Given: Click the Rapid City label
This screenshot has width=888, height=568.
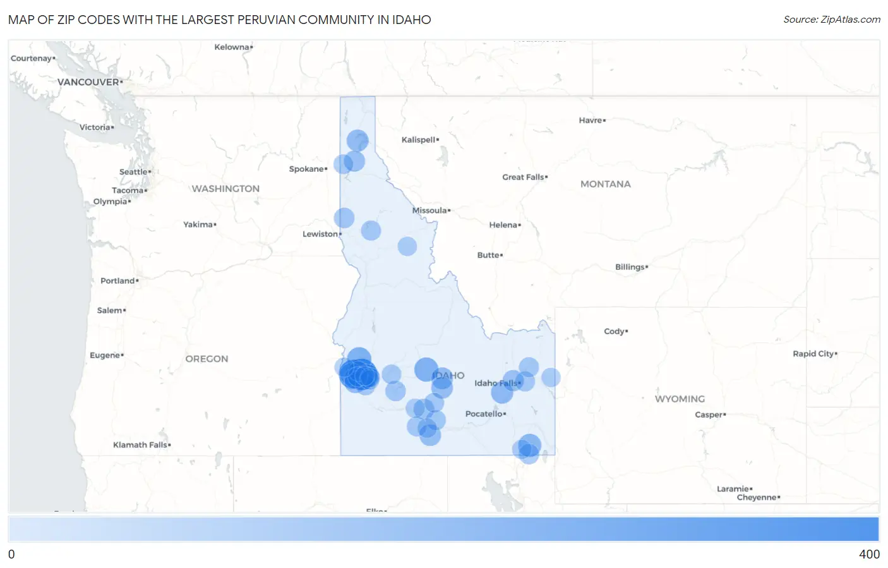Looking at the screenshot, I should tap(814, 354).
